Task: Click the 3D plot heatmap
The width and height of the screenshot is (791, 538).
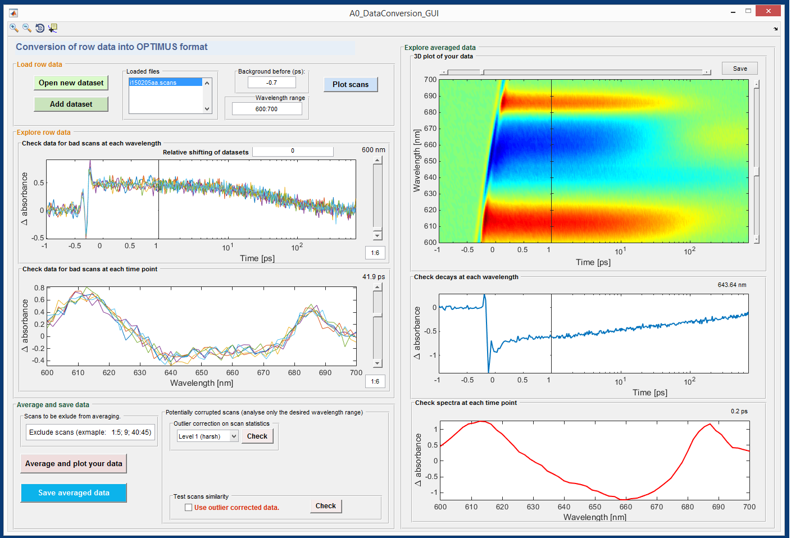Action: (594, 161)
